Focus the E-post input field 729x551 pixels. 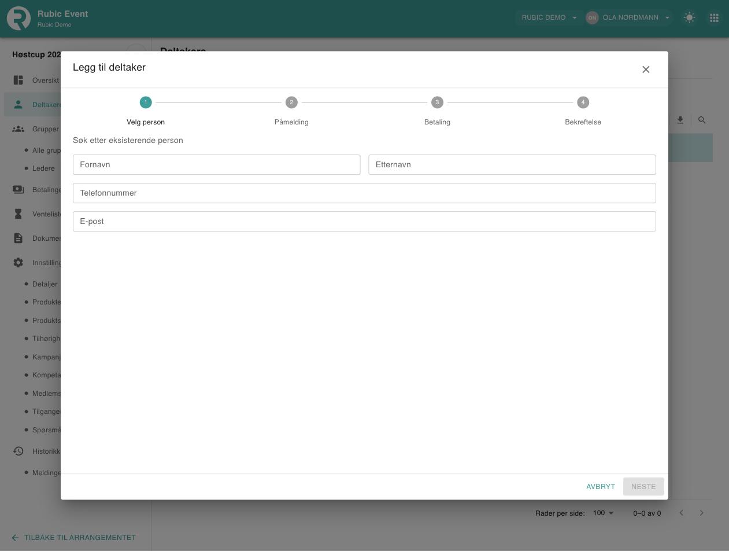pyautogui.click(x=364, y=221)
